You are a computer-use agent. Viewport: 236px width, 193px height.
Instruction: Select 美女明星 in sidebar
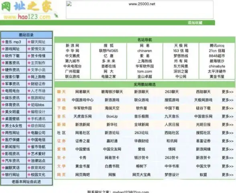tap(12, 112)
